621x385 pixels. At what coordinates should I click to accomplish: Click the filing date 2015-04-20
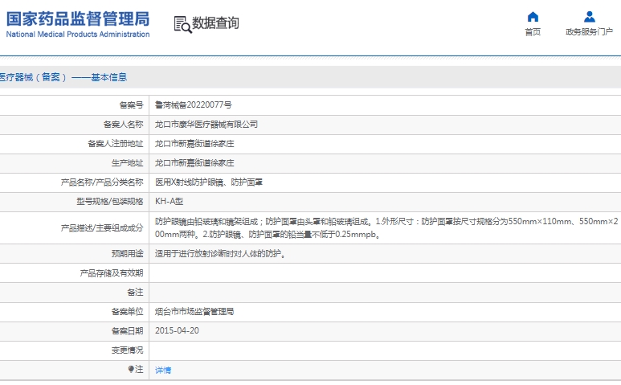point(177,330)
